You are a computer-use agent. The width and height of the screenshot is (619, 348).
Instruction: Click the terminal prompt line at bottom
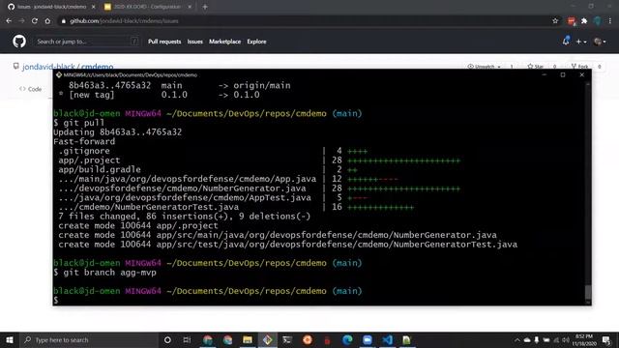click(x=56, y=301)
